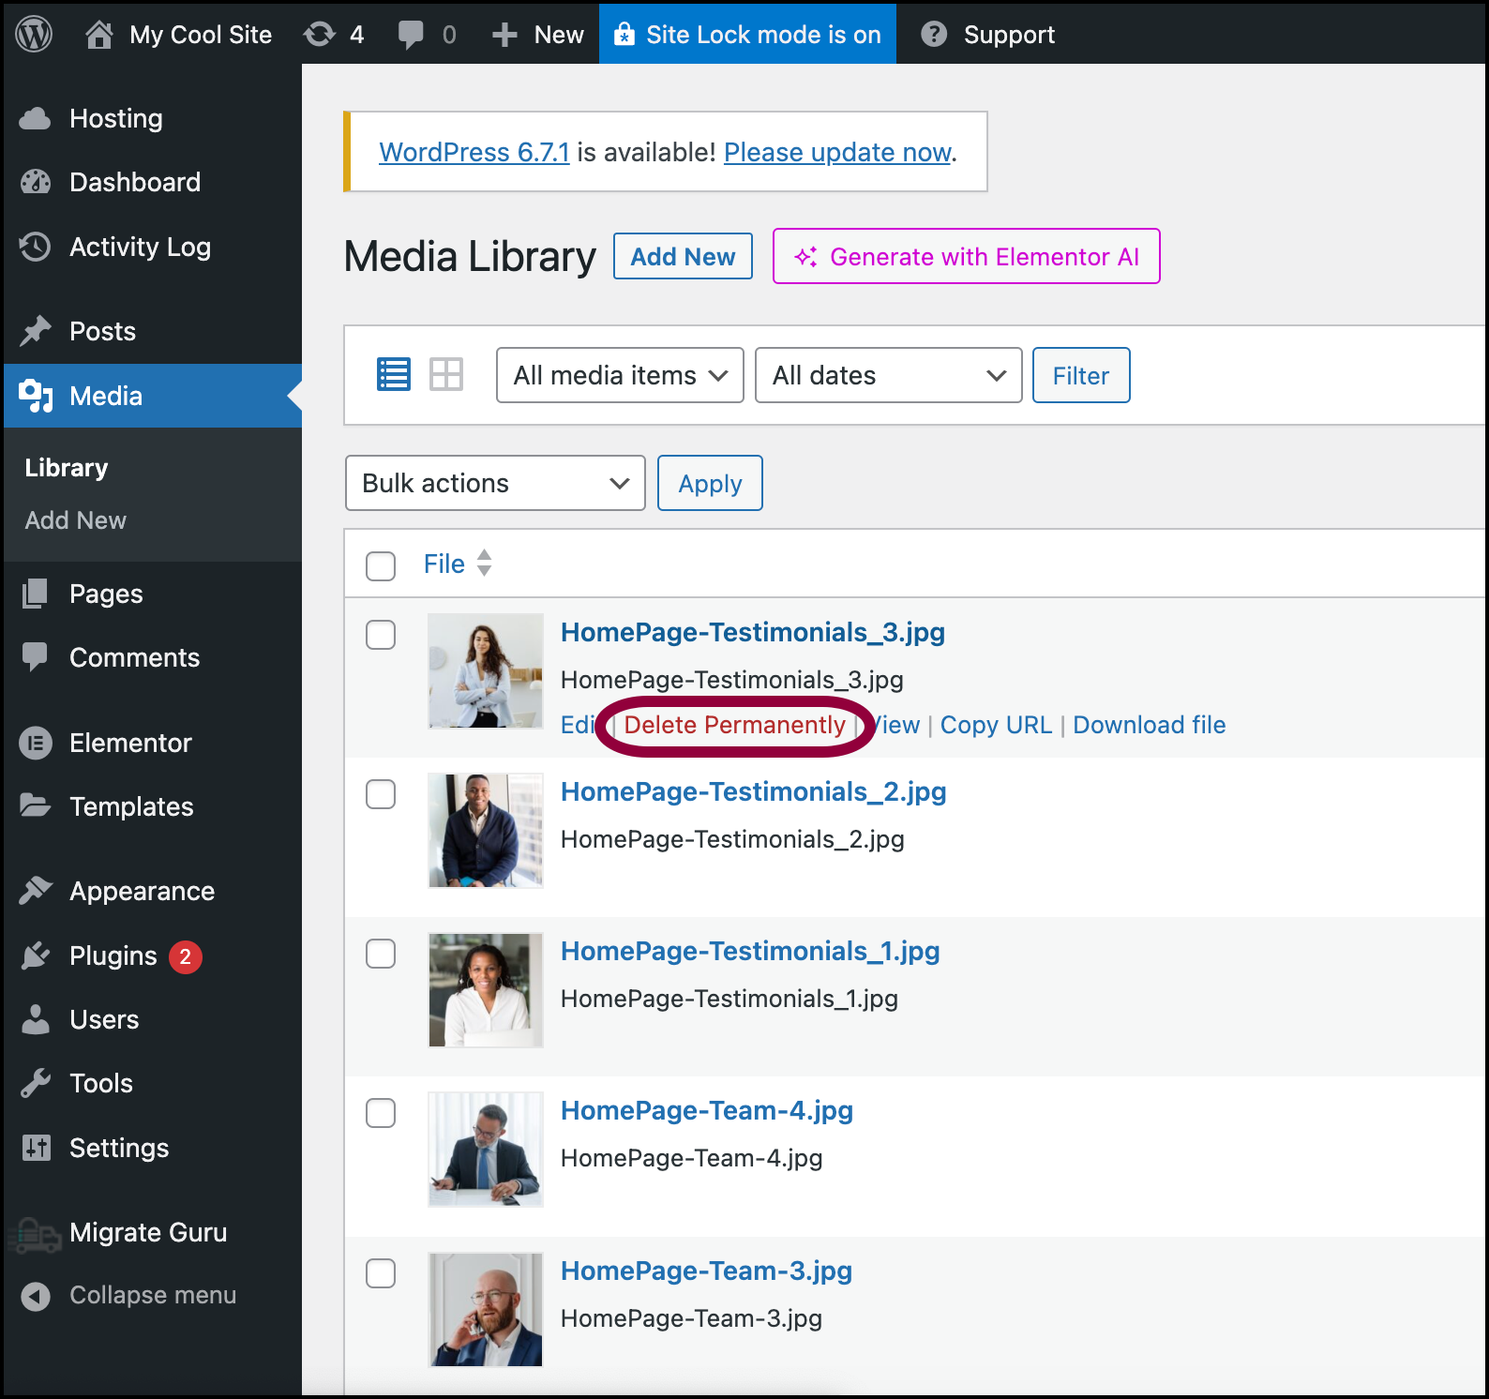Click the Elementor AI sparkle icon
This screenshot has height=1399, width=1489.
click(805, 257)
